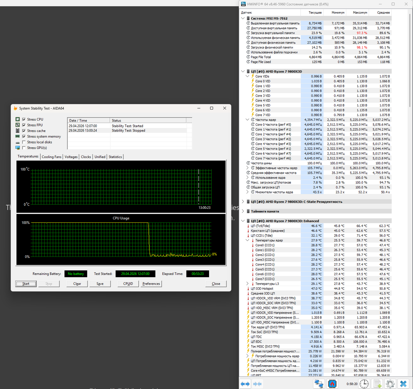Image resolution: width=413 pixels, height=389 pixels.
Task: Collapse the Ryzen 7 9800X3D: Enhanced section
Action: pos(243,221)
